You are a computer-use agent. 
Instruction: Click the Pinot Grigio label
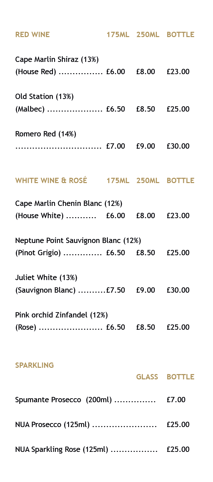pyautogui.click(x=38, y=253)
